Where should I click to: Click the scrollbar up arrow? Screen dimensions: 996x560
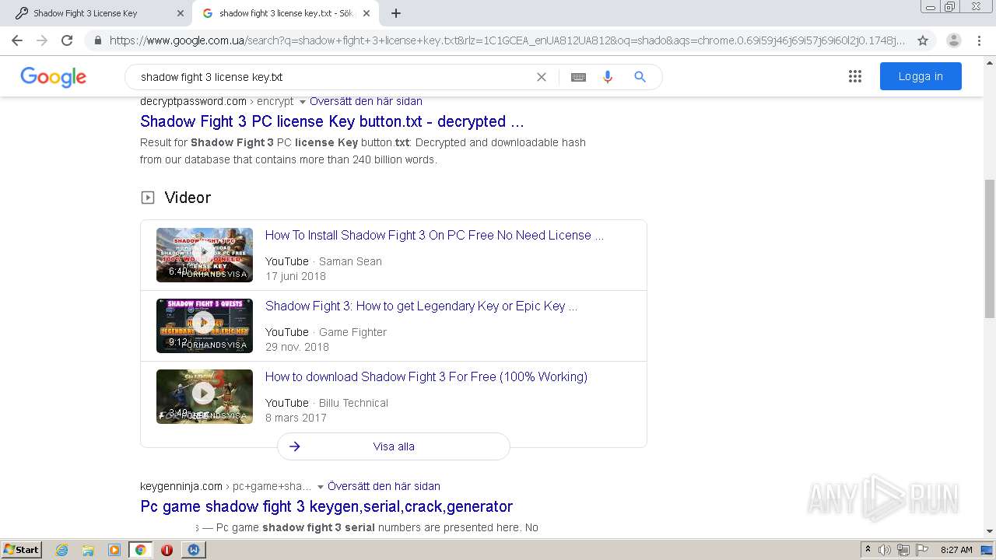990,62
